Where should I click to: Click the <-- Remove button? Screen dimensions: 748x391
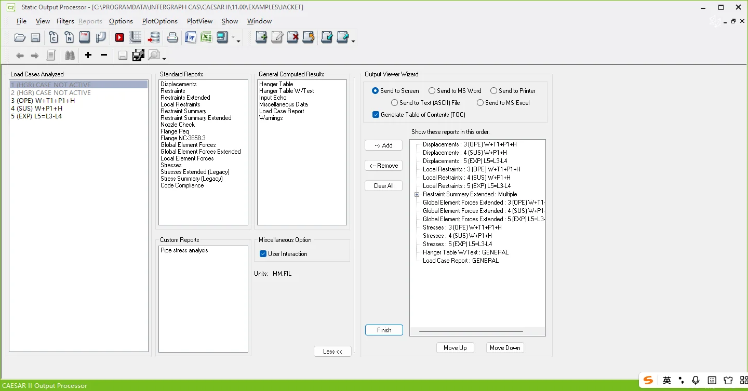tap(384, 166)
